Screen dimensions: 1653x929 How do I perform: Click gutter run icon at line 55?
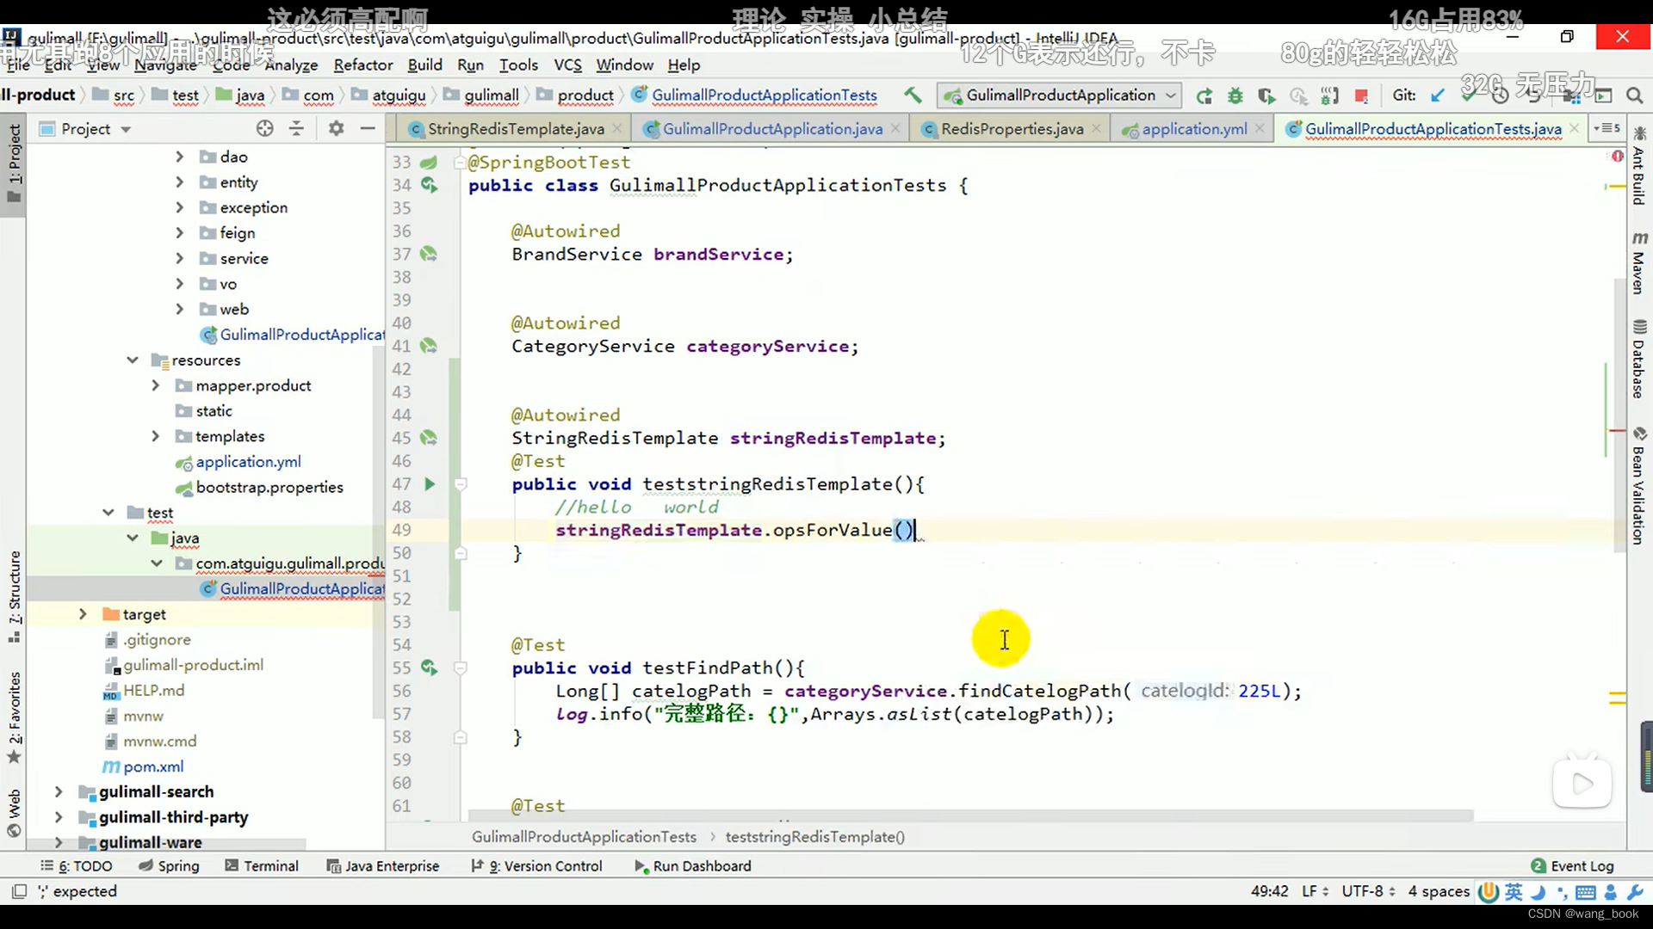(x=429, y=668)
